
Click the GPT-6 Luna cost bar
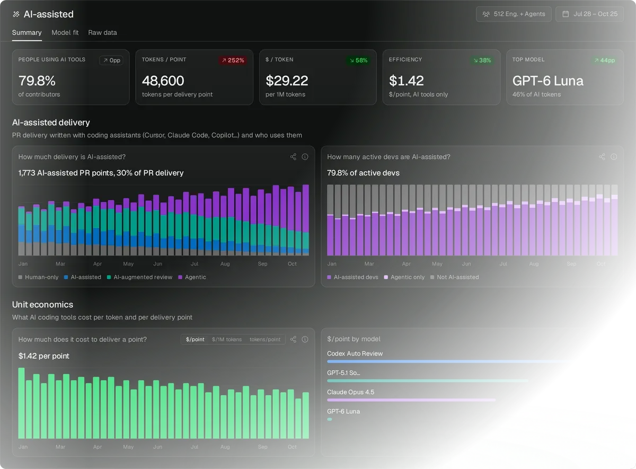pos(330,419)
